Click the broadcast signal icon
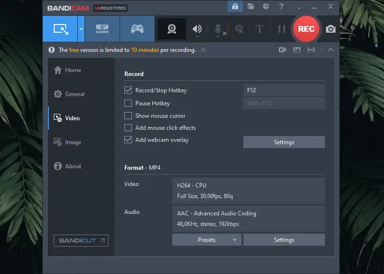Screen dimensions: 384x274 pyautogui.click(x=311, y=50)
